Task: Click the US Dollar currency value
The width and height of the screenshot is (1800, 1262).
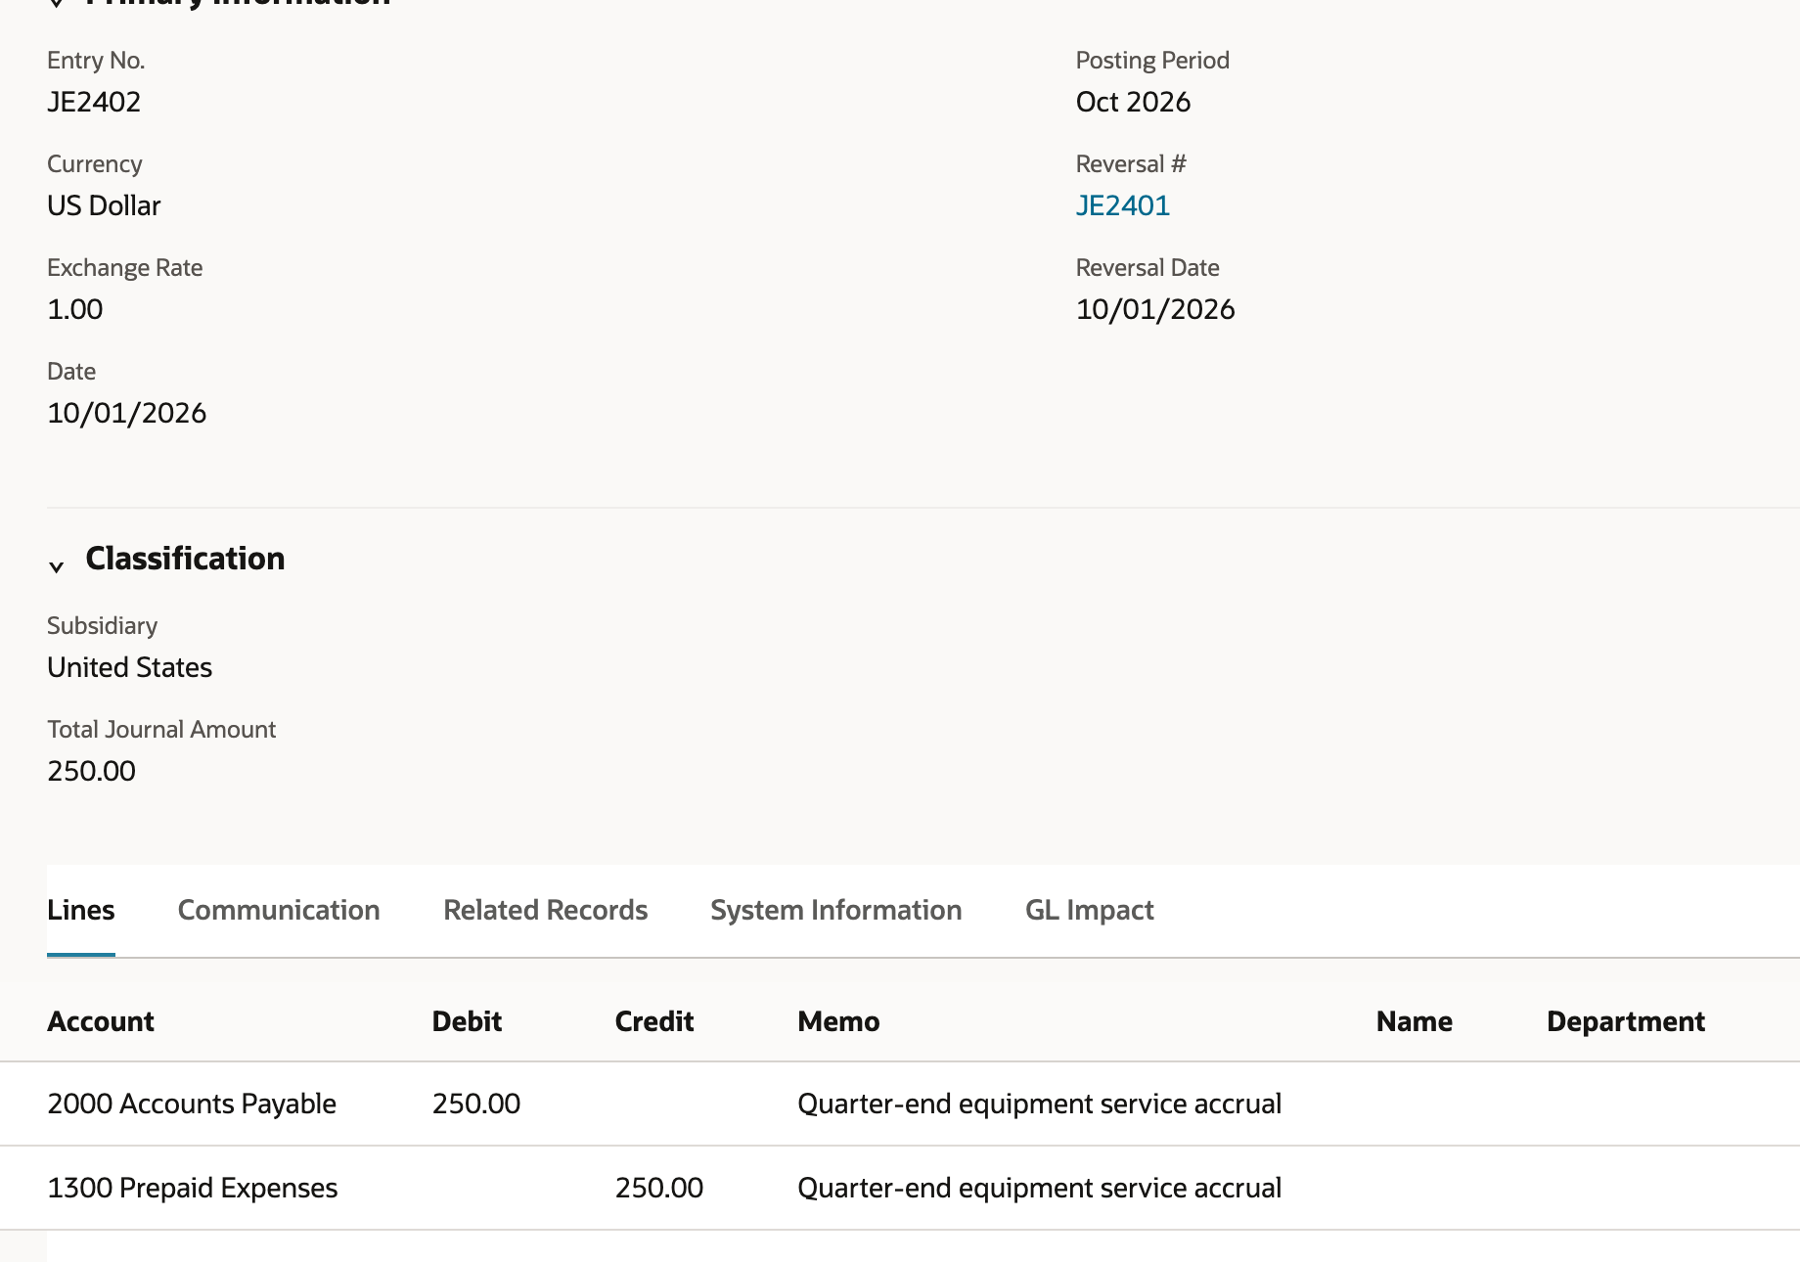Action: click(104, 205)
